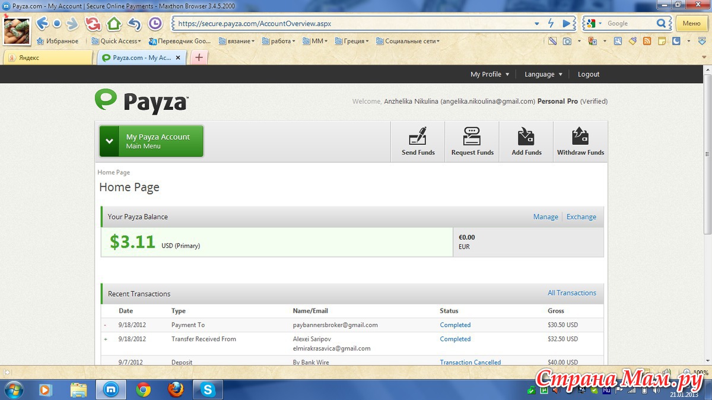Expand the Социальные сети bookmarks folder
The width and height of the screenshot is (712, 400).
coord(408,41)
